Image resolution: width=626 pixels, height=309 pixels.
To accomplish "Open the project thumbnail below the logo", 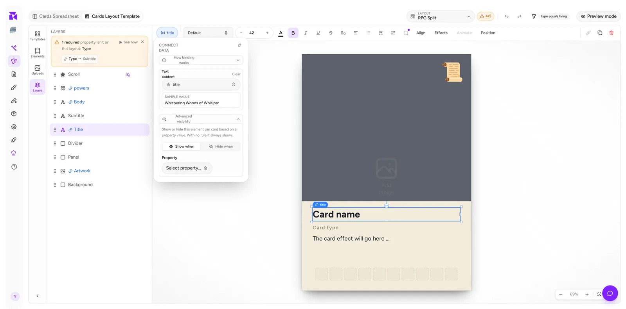I will [x=13, y=30].
